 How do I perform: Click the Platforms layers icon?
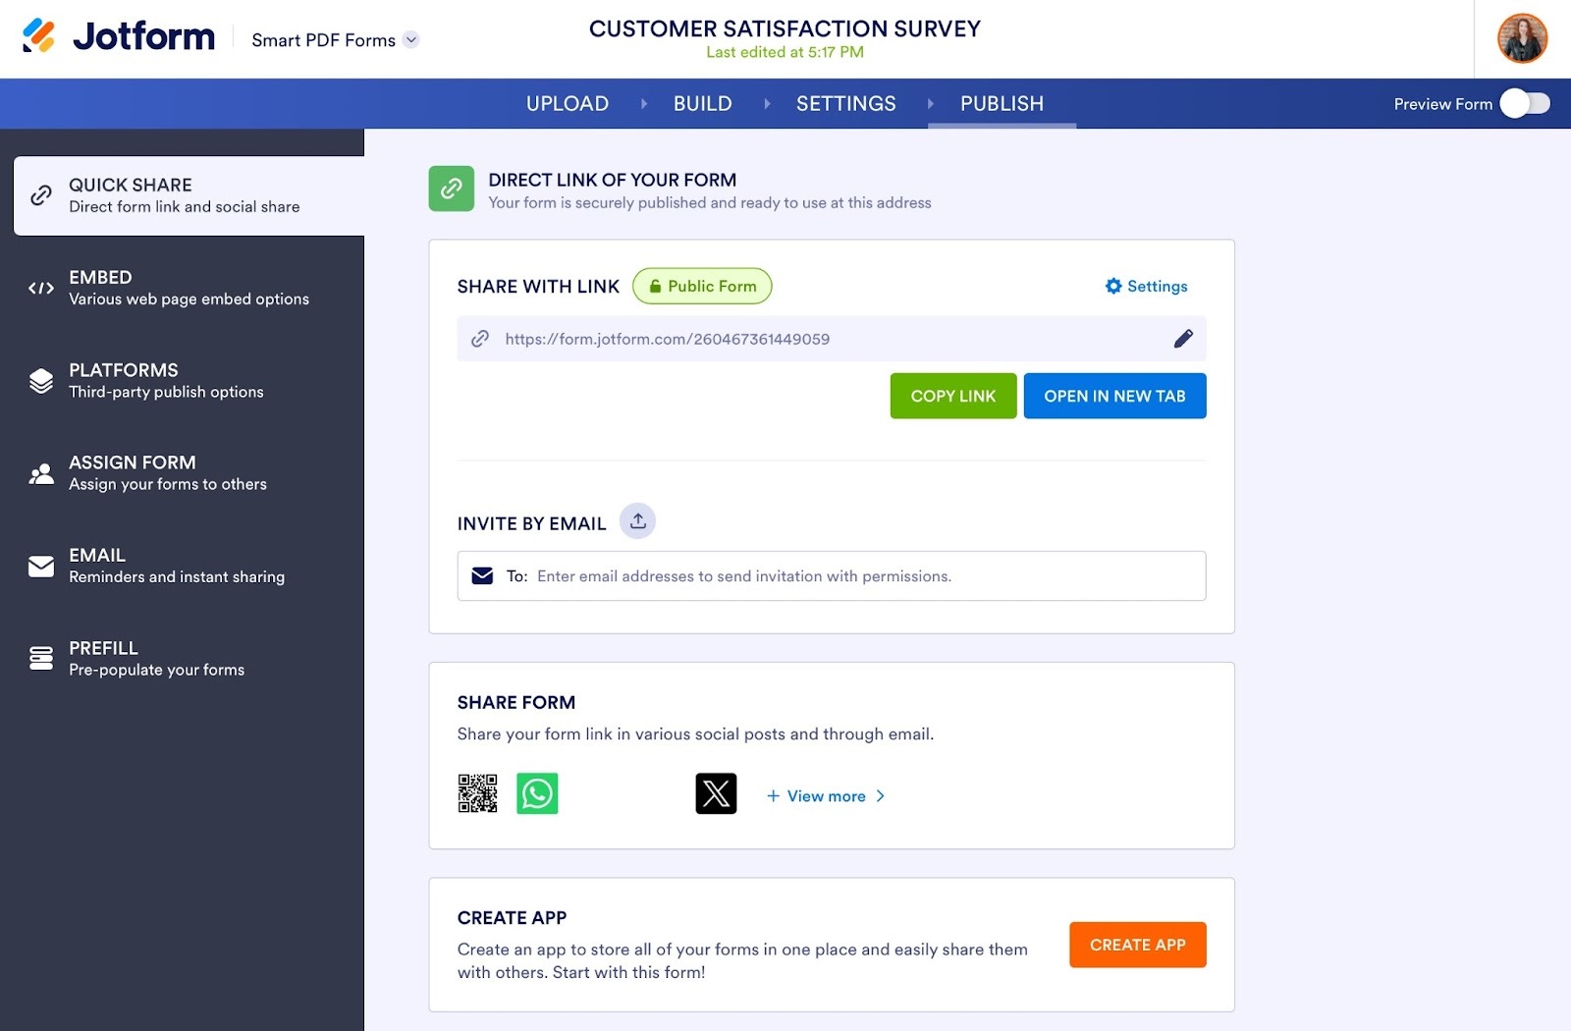40,380
